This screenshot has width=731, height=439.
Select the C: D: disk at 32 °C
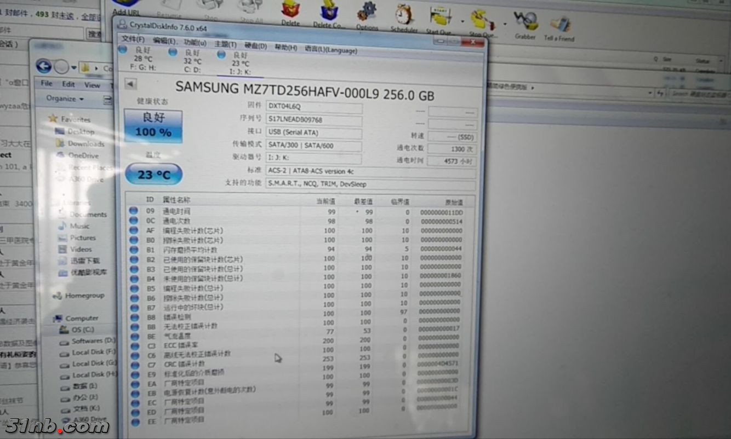(192, 61)
